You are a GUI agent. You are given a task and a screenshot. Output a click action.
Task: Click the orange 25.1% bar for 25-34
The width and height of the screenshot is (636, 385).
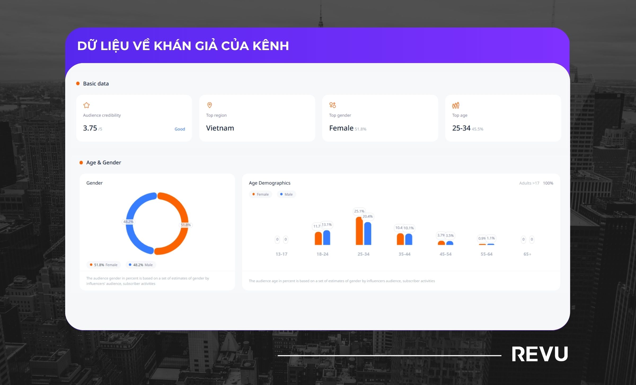click(359, 231)
